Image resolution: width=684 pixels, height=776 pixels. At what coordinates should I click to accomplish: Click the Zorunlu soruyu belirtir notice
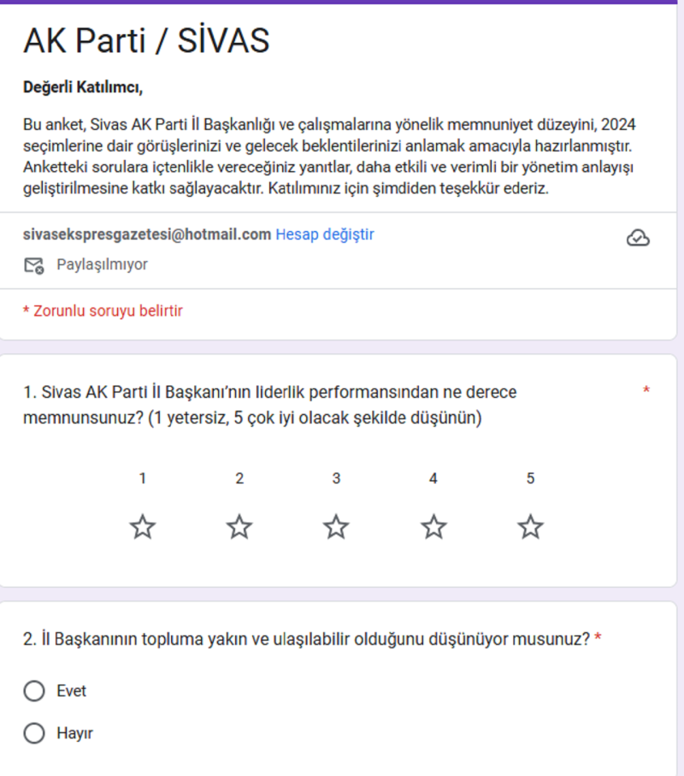pyautogui.click(x=103, y=311)
